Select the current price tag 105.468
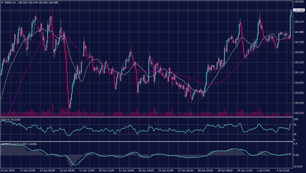 tap(299, 10)
